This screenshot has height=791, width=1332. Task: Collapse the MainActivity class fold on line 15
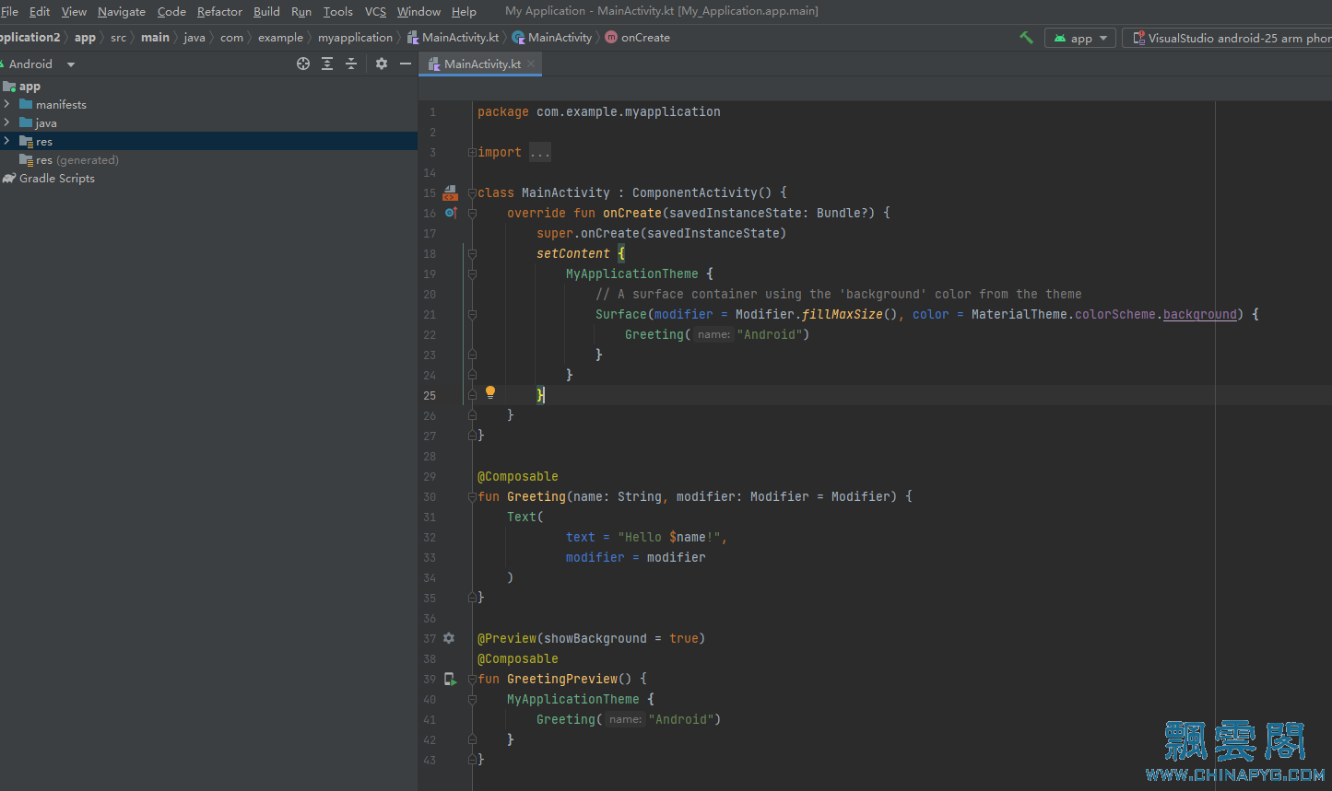coord(472,192)
